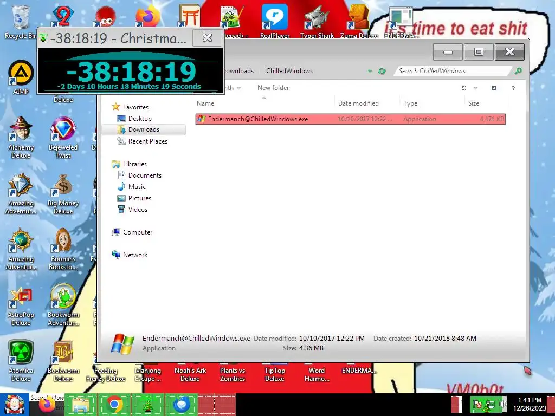Open Recent Places in navigation pane
The image size is (555, 416).
[x=143, y=141]
